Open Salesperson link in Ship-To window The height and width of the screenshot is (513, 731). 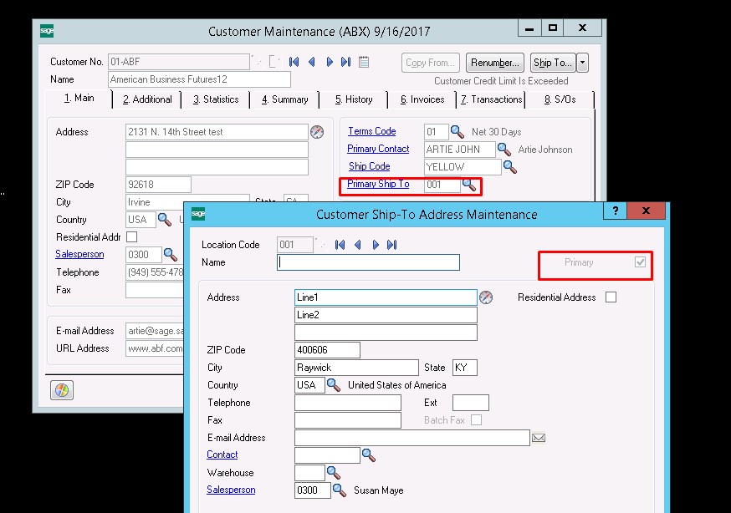pos(231,490)
